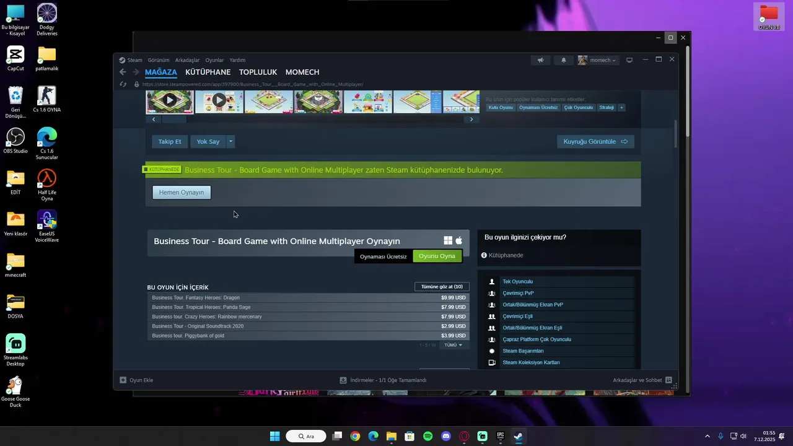Click the Steam Başarımları link
This screenshot has width=793, height=446.
pyautogui.click(x=523, y=351)
